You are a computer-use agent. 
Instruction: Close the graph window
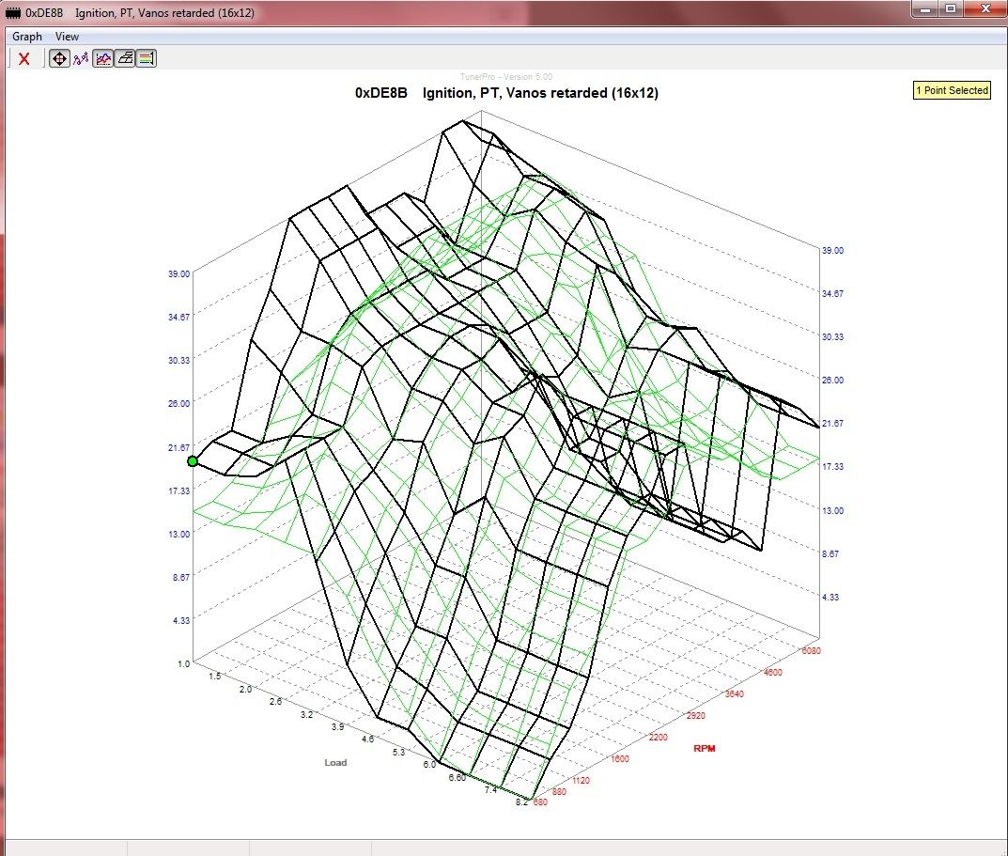(x=984, y=9)
